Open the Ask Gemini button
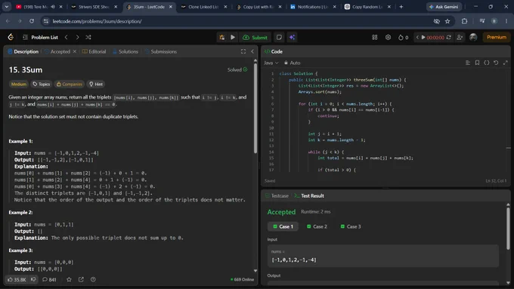Screen dimensions: 514x289 click(x=444, y=7)
